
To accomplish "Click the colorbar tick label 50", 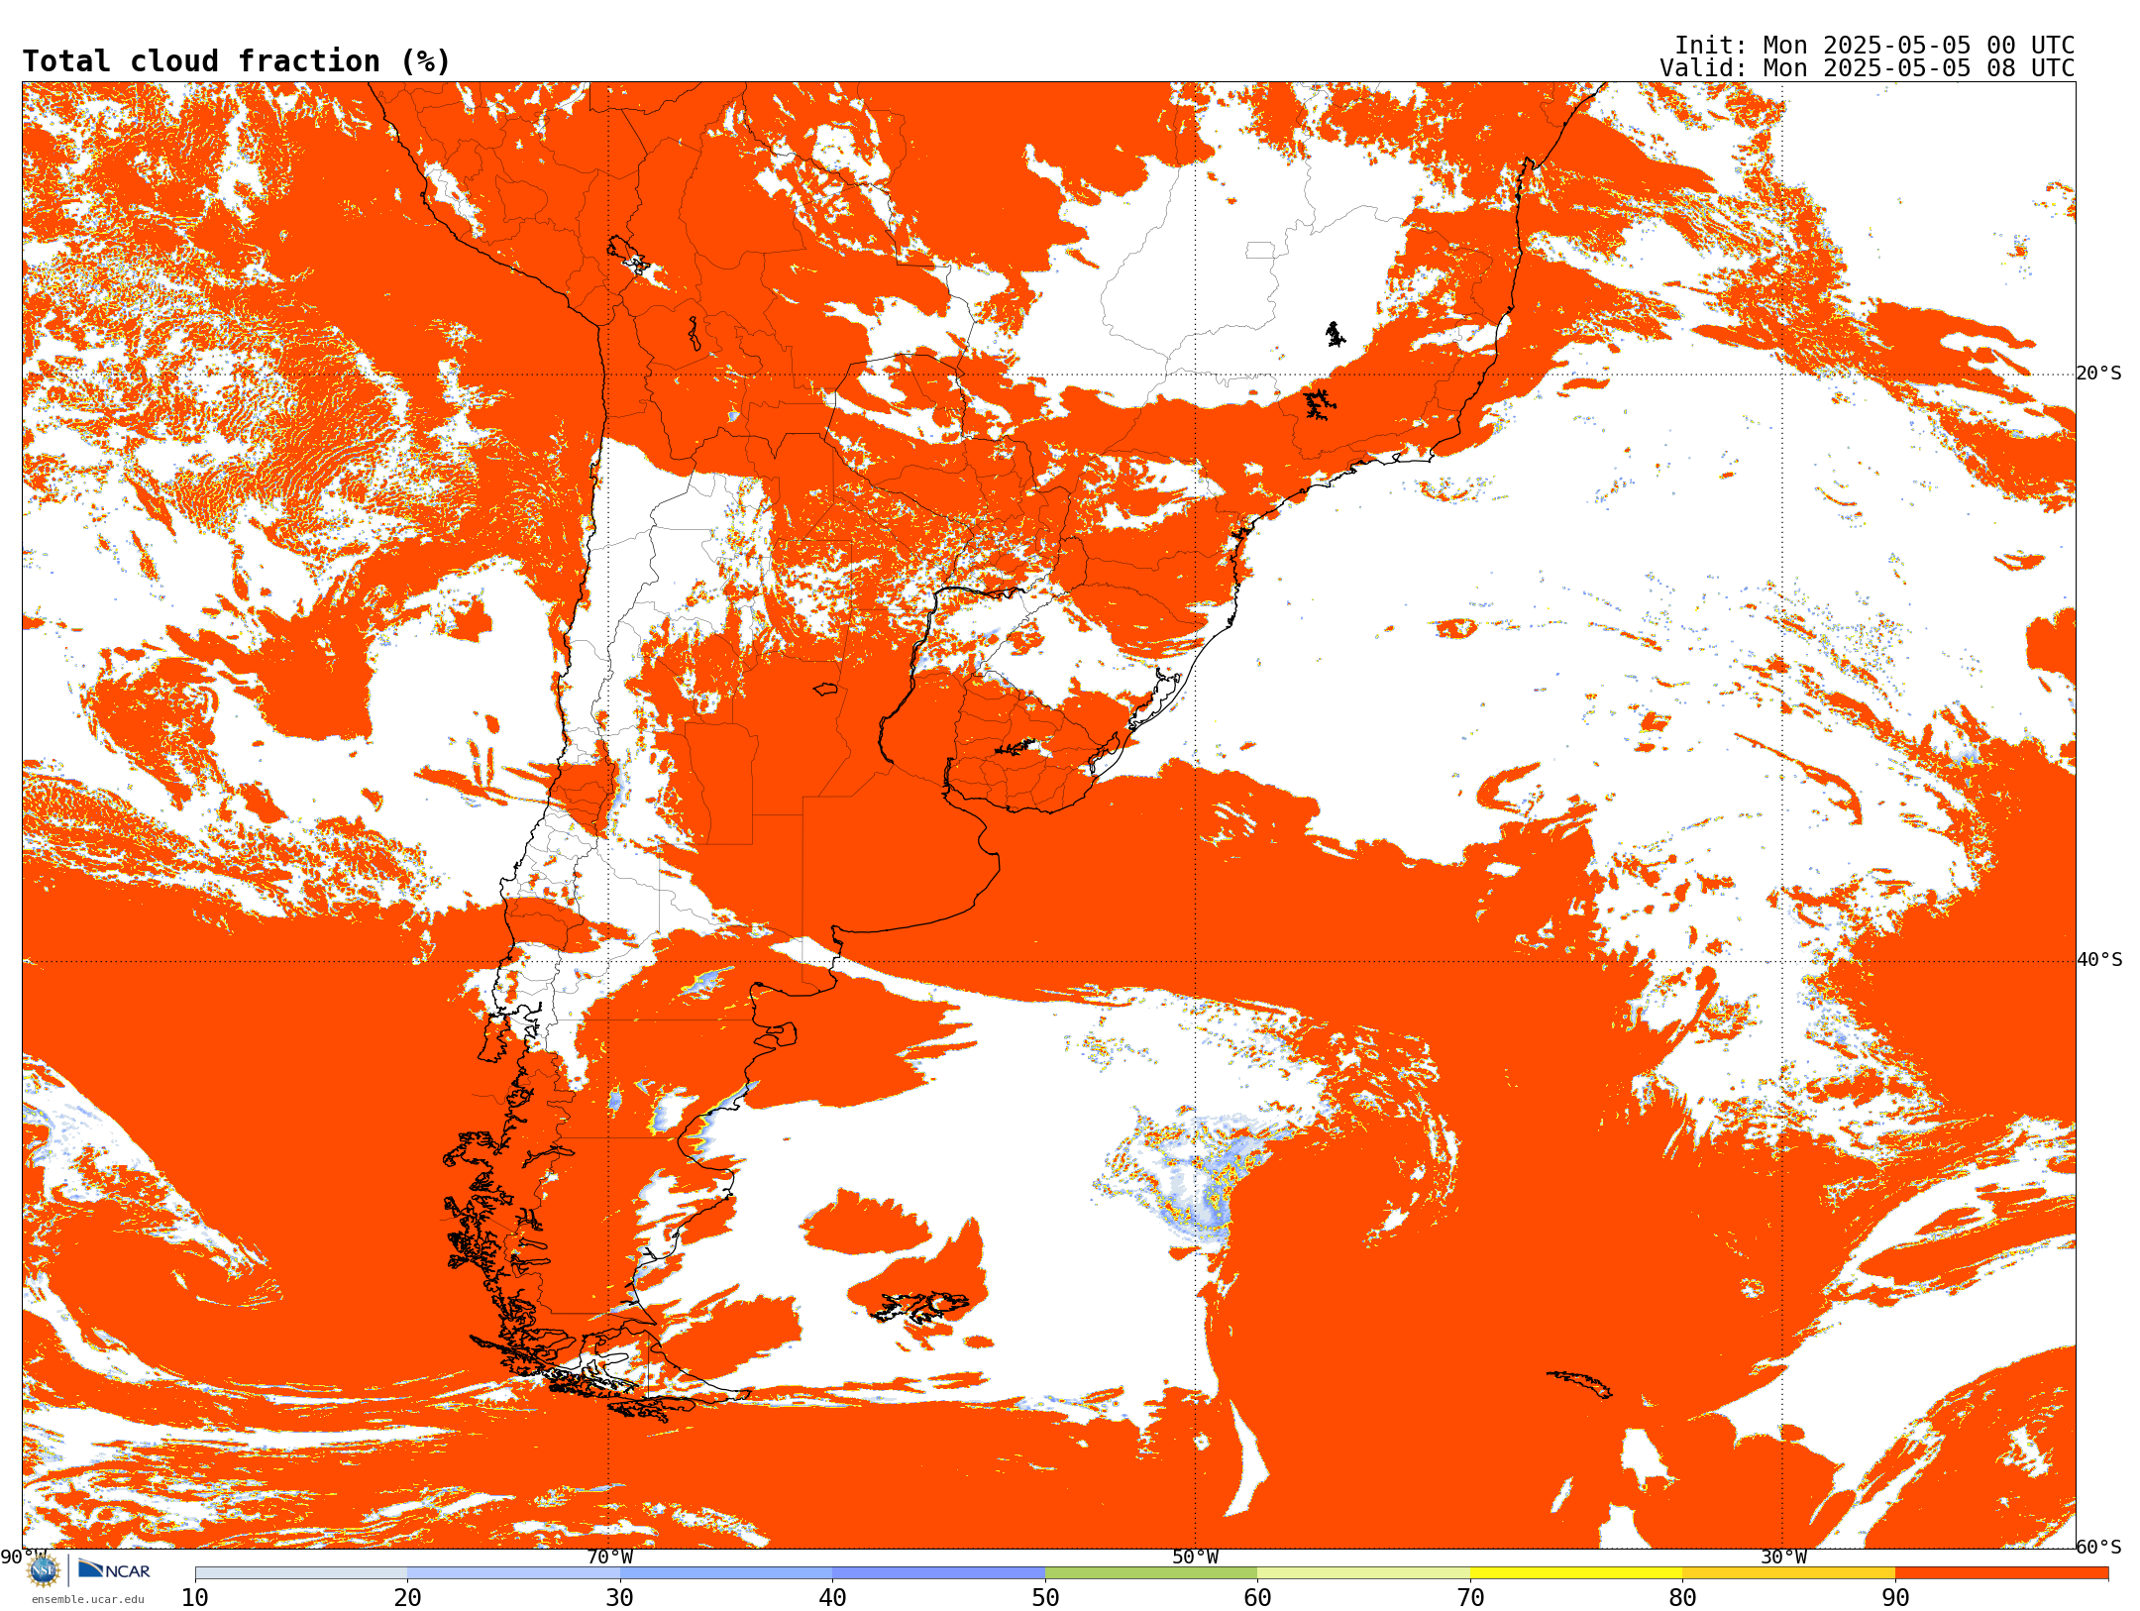I will (1045, 1598).
